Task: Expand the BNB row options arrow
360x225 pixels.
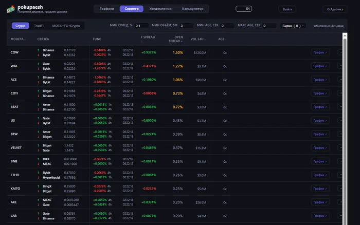Action: point(340,161)
